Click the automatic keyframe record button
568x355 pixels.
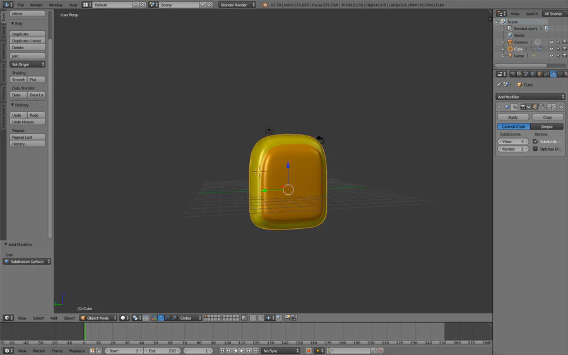coord(309,351)
